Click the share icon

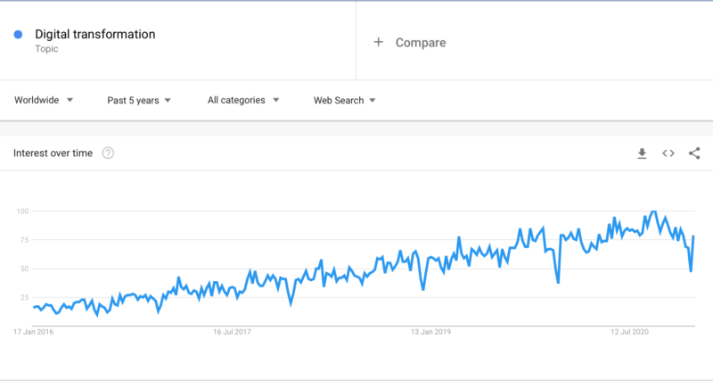(694, 153)
